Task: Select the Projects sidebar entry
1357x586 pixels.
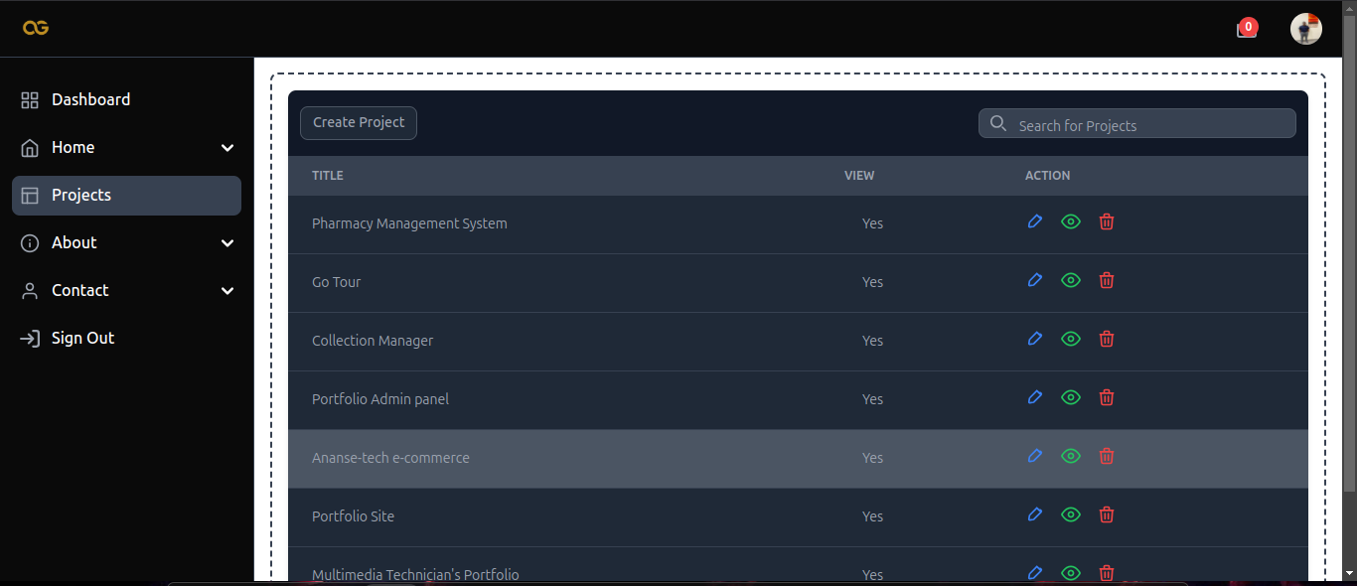Action: coord(81,196)
